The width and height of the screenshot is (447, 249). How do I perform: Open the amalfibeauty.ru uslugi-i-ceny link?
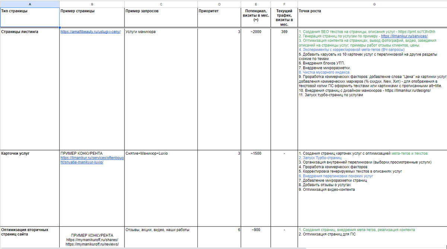91,32
